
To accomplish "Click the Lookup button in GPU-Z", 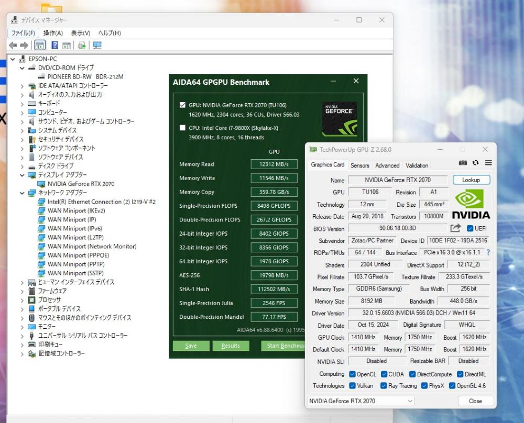I will click(471, 180).
